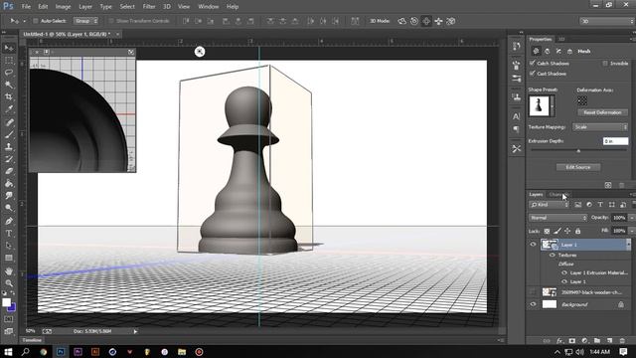Open the Normal blend mode dropdown

(x=557, y=218)
